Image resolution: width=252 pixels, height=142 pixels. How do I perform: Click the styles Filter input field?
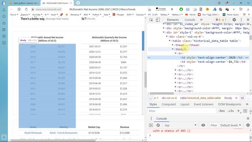[x=182, y=111]
